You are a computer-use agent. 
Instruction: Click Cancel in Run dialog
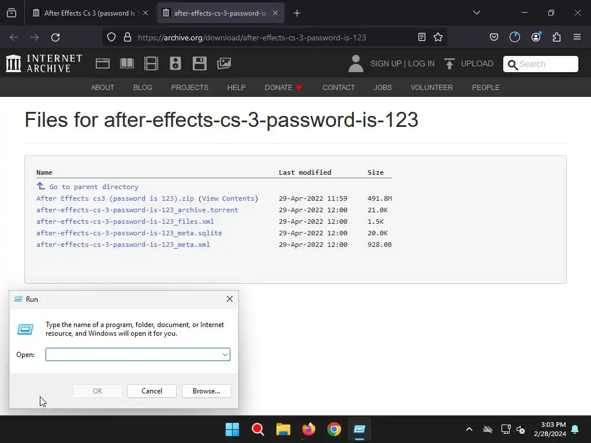tap(152, 391)
